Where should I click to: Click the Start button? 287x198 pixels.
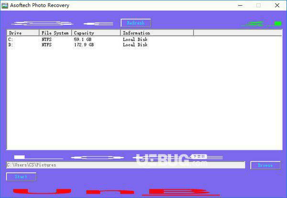click(21, 177)
